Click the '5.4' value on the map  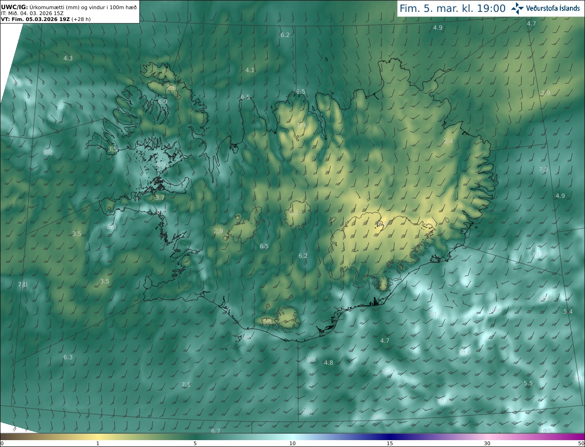[x=568, y=311]
